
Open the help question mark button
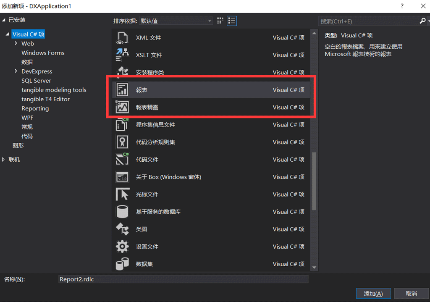pos(402,6)
